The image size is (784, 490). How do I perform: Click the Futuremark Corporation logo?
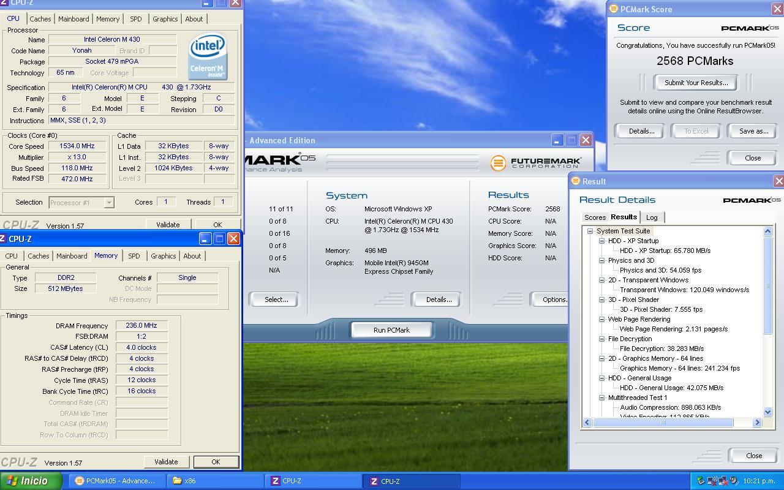point(535,162)
